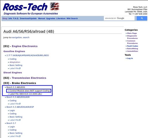This screenshot has height=138, width=148.
Task: Open Coding under Bosch 5.7
Action: 13,130
